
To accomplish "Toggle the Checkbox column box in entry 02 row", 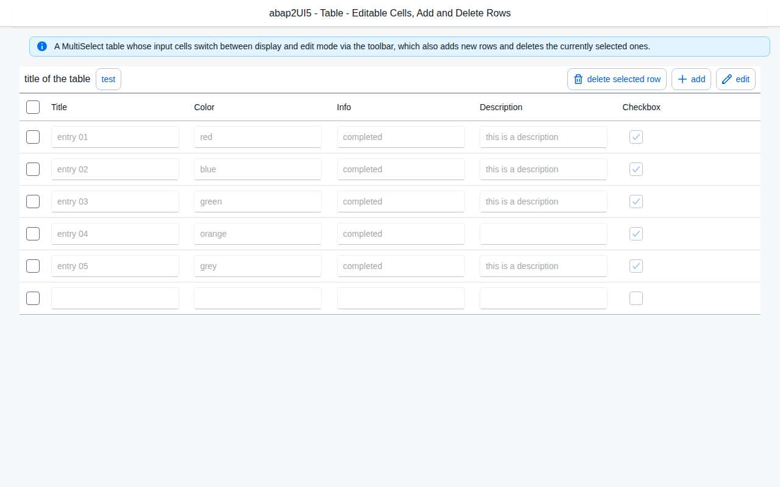I will pyautogui.click(x=636, y=169).
